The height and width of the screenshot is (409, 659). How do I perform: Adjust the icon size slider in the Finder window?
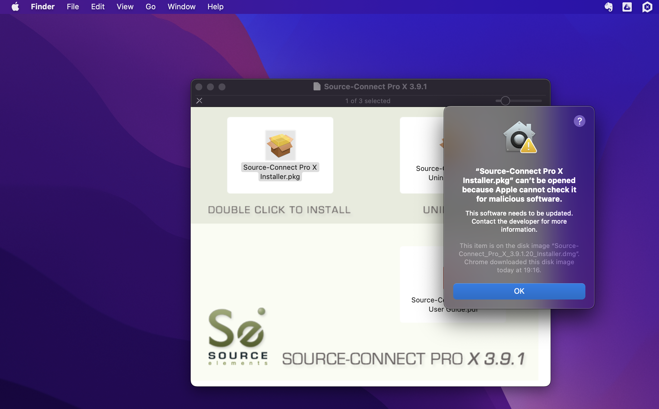[505, 101]
